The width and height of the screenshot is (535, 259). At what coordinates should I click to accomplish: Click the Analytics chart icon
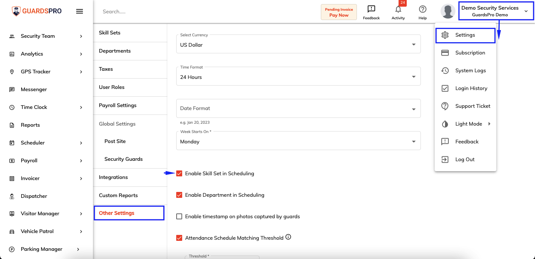click(x=12, y=54)
